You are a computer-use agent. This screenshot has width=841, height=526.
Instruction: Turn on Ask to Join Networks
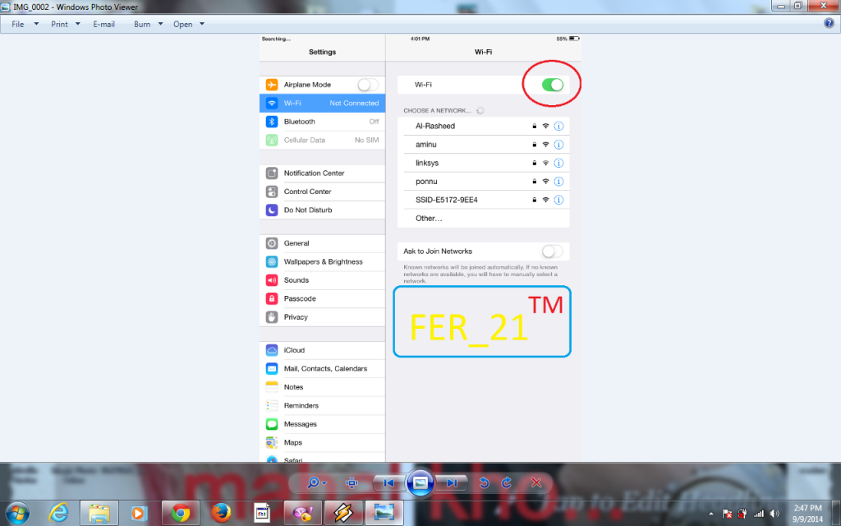coord(553,251)
